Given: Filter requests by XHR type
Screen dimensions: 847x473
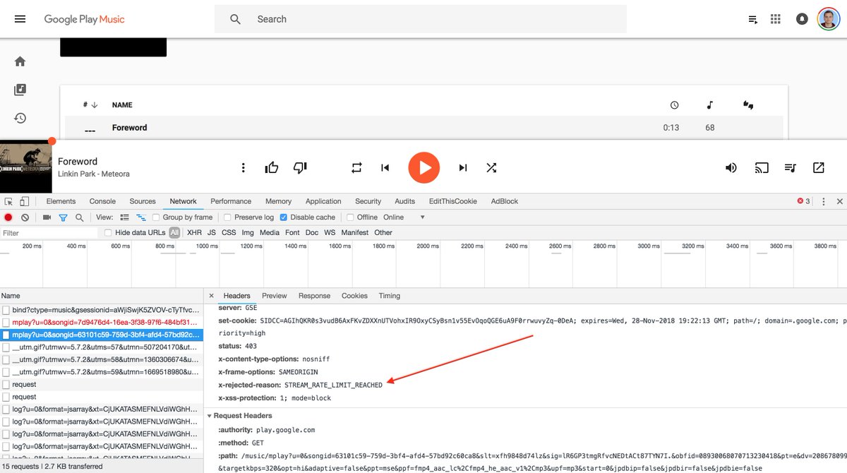Looking at the screenshot, I should [194, 232].
